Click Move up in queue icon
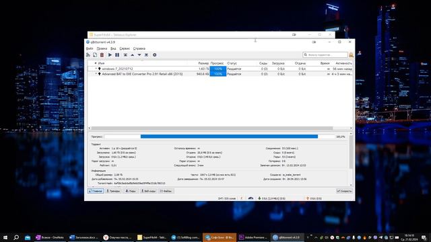This screenshot has width=431, height=242. [133, 55]
